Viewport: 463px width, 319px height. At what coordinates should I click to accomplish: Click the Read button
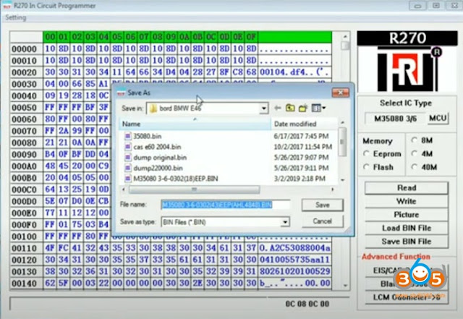[x=407, y=188]
